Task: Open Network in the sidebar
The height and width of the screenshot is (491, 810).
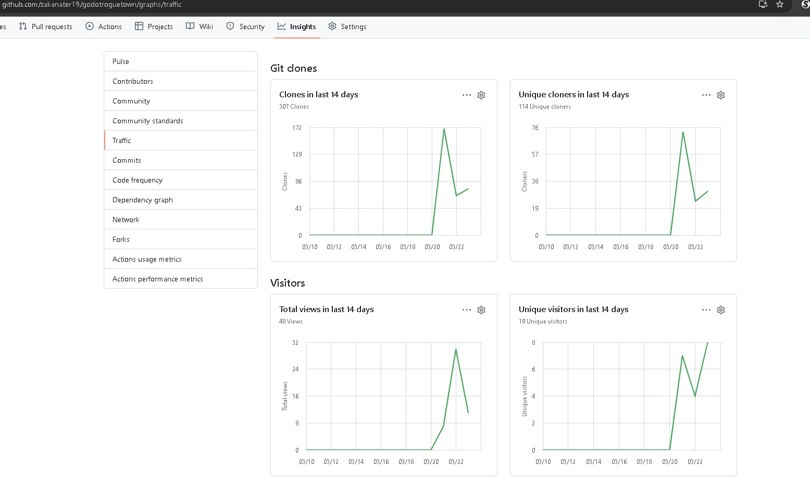Action: [x=181, y=219]
